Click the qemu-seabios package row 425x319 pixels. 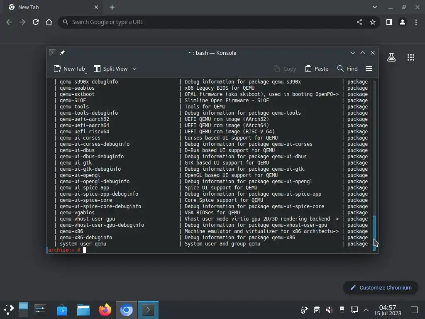click(x=208, y=88)
